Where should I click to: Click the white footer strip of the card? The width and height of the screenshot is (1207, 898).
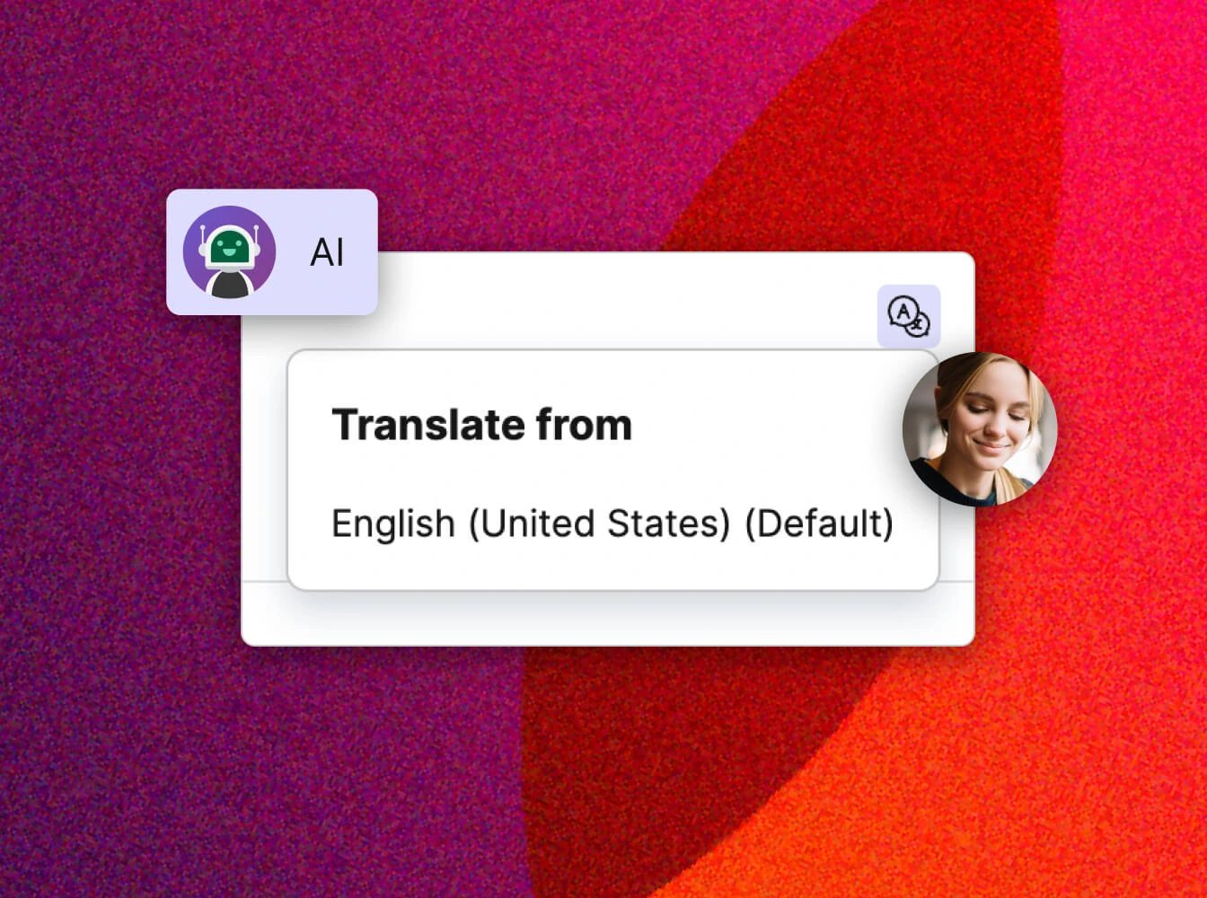[607, 620]
